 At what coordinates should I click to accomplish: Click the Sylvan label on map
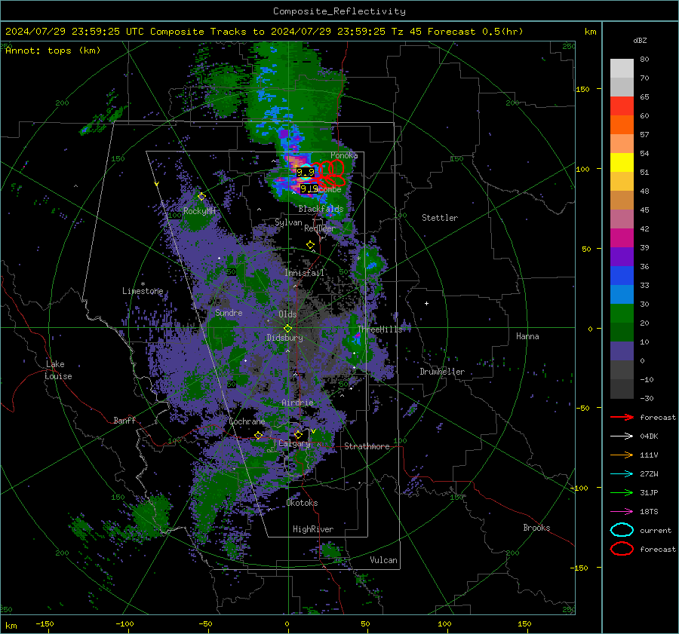pos(288,222)
